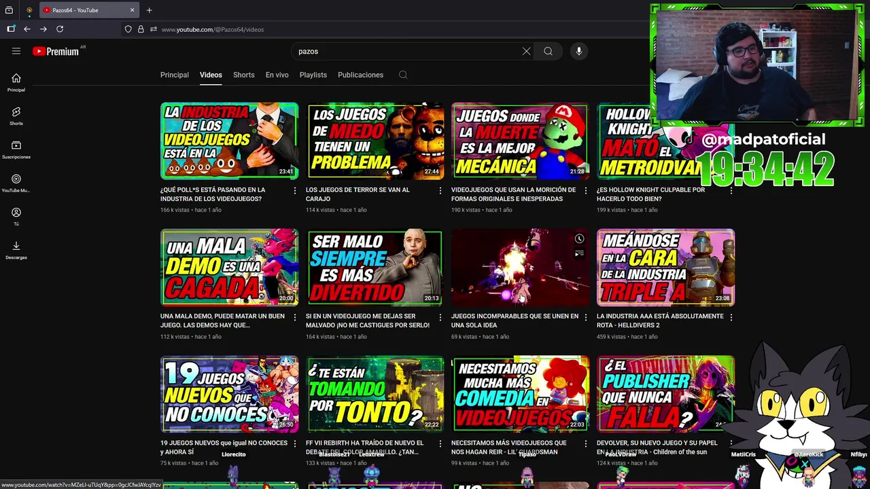
Task: Play the Te están tomando por tonto thumbnail
Action: (375, 394)
